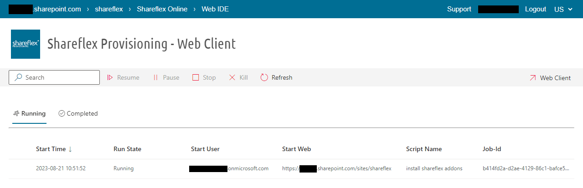This screenshot has width=583, height=188.
Task: Sort by the Run State column header
Action: 127,149
